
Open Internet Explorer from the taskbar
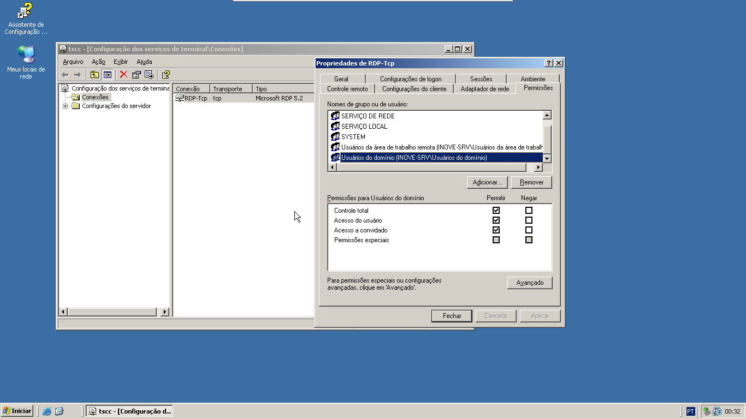46,411
